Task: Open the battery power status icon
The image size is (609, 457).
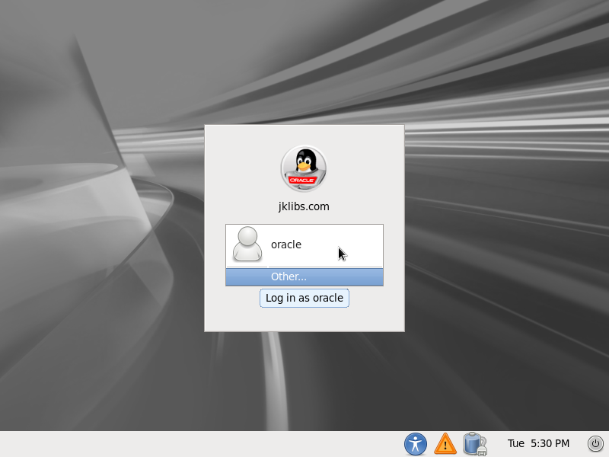Action: pos(473,443)
